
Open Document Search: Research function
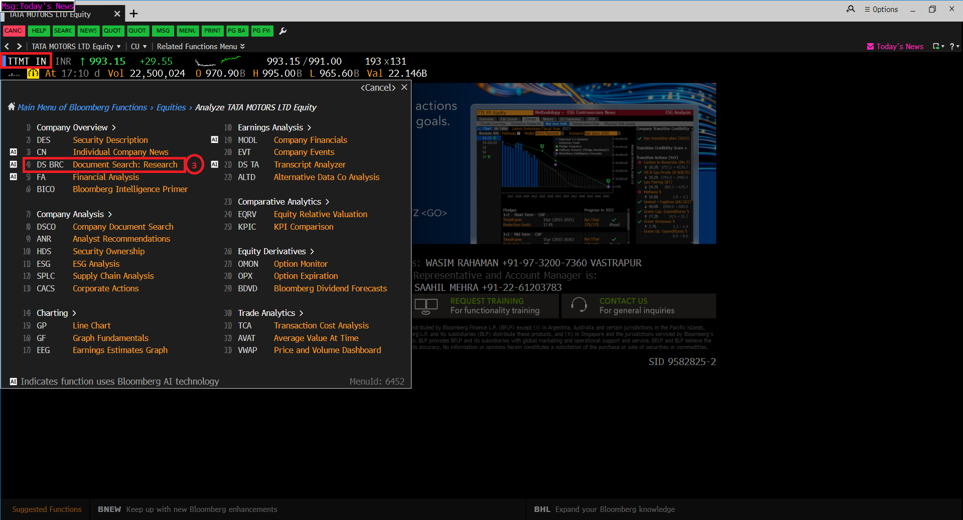tap(125, 164)
